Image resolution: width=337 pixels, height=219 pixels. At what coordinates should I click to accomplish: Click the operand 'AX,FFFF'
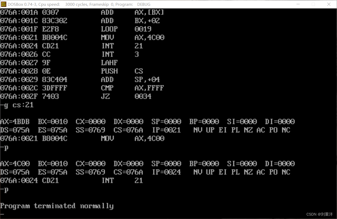coord(149,88)
